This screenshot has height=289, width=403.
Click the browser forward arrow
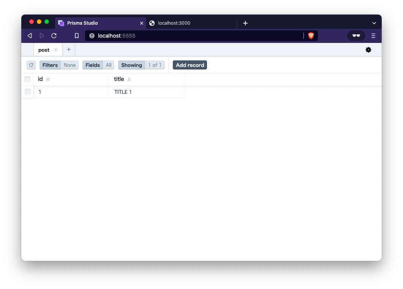(42, 36)
